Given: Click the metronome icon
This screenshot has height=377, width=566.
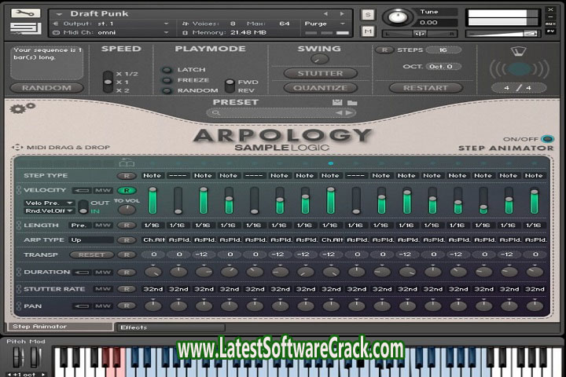Looking at the screenshot, I should click(x=518, y=51).
